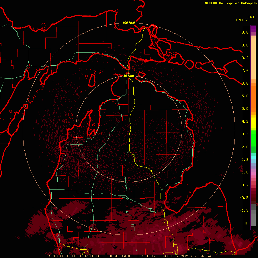Pick the pink segment of color bar
This screenshot has width=258, height=258.
coord(253,174)
